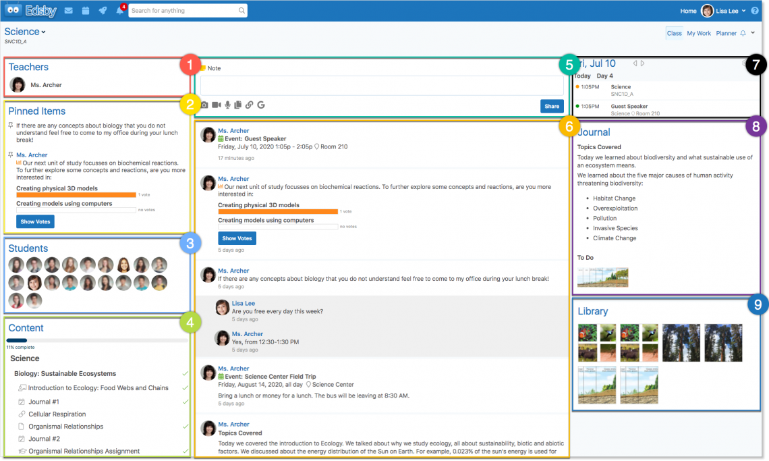This screenshot has width=769, height=461.
Task: Click the Share button
Action: point(551,106)
